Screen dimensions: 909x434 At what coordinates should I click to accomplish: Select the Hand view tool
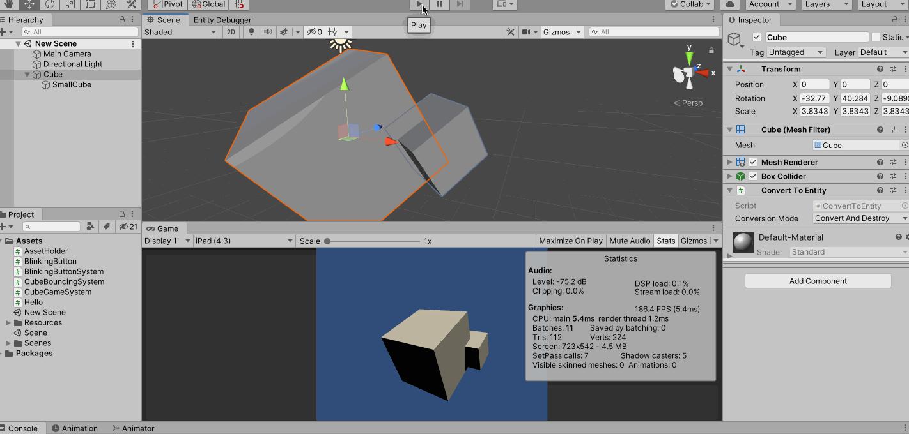[x=9, y=4]
